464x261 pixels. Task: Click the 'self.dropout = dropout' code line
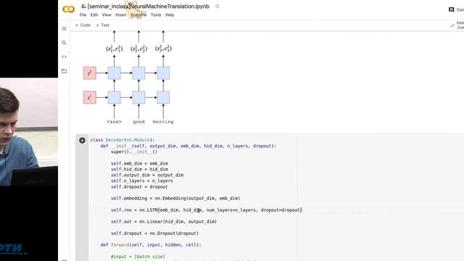pyautogui.click(x=139, y=187)
